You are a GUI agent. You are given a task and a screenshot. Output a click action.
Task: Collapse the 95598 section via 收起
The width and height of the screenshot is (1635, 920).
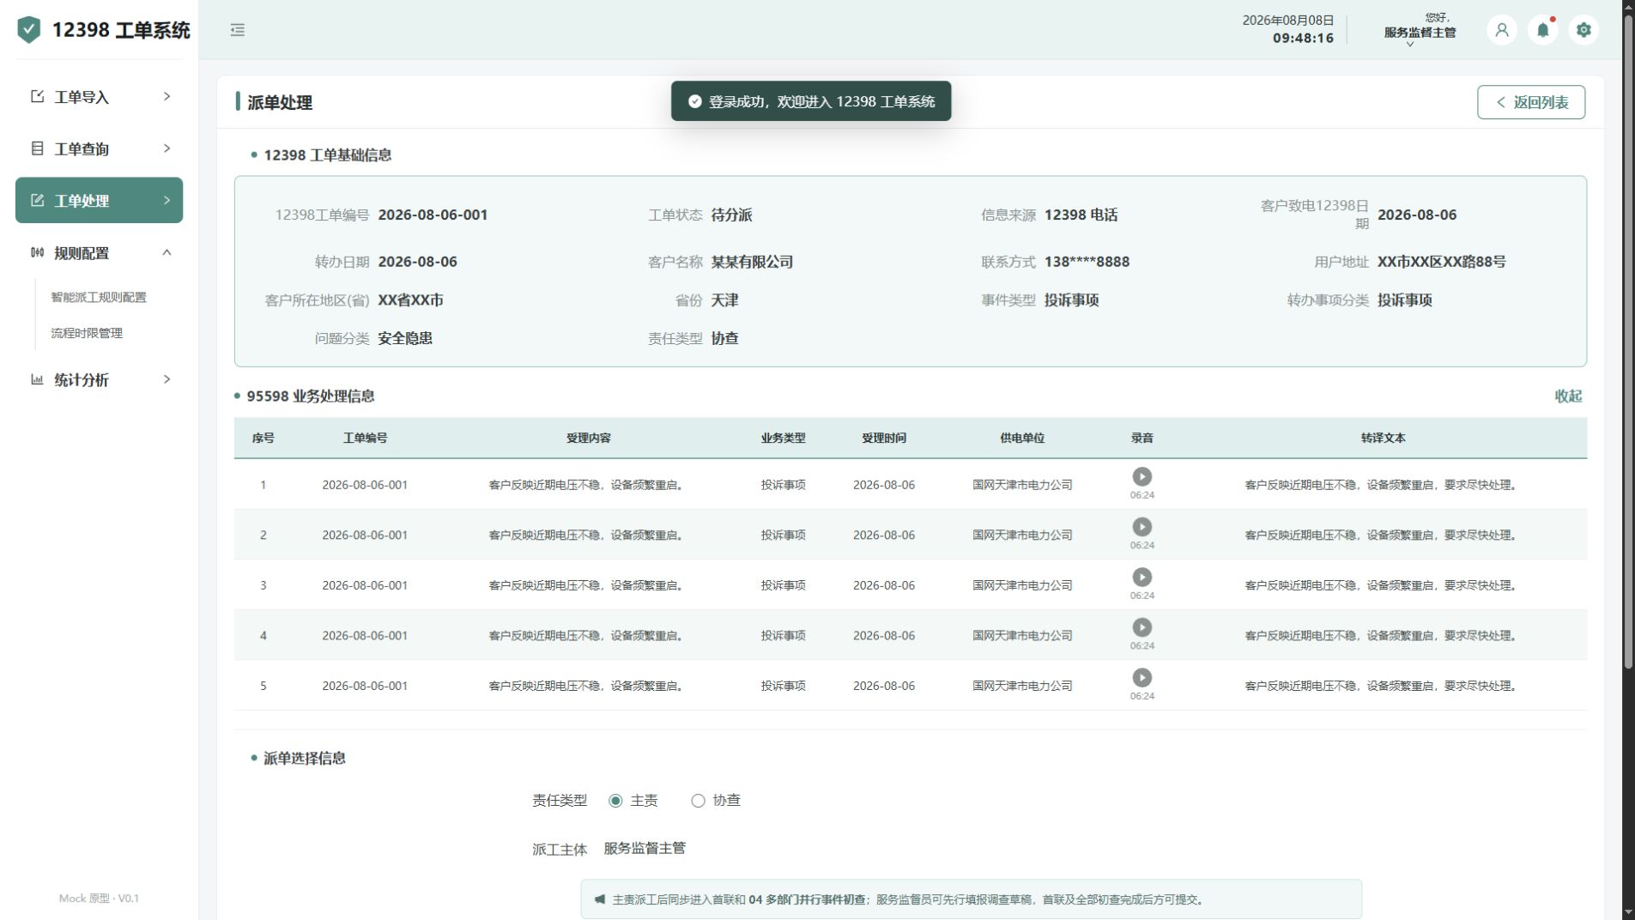pos(1568,396)
